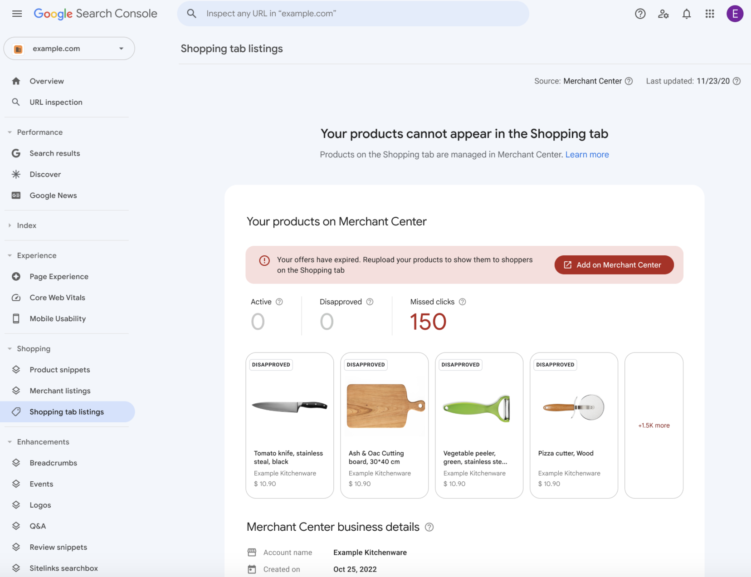Image resolution: width=751 pixels, height=577 pixels.
Task: Click the Core Web Vitals gauge icon
Action: point(16,298)
